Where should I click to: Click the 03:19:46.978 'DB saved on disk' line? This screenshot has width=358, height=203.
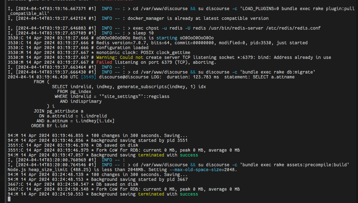click(x=73, y=145)
